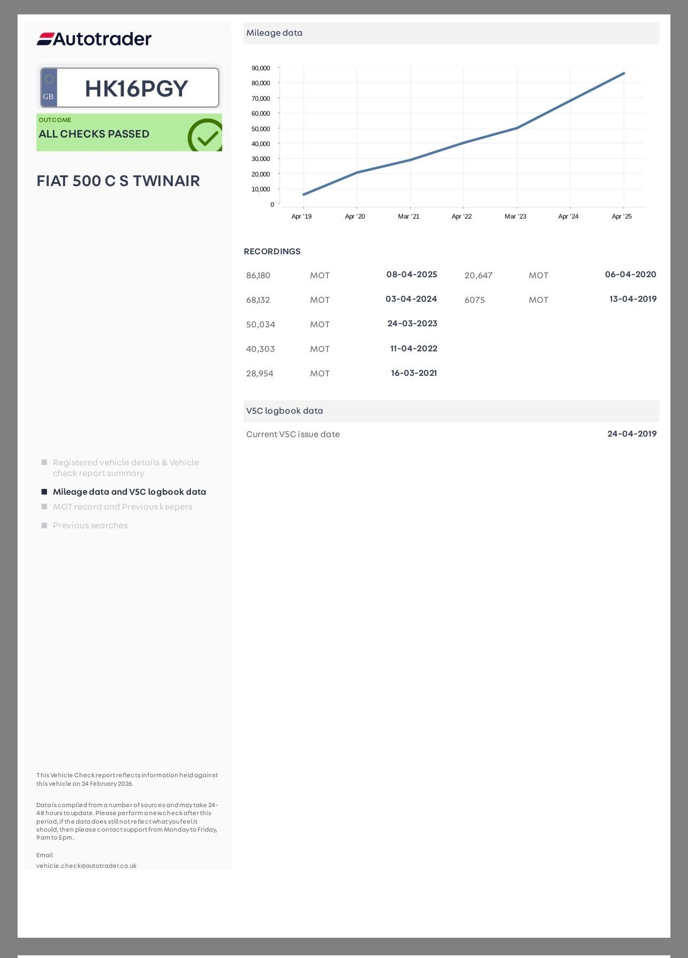Click the V5C logbook data header
This screenshot has height=958, width=688.
tap(284, 410)
